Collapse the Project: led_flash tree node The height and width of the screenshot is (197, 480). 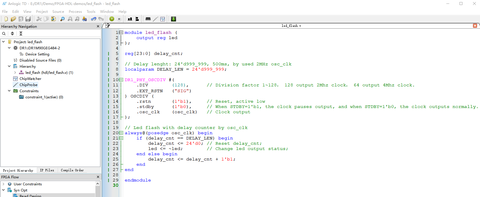tap(4, 42)
